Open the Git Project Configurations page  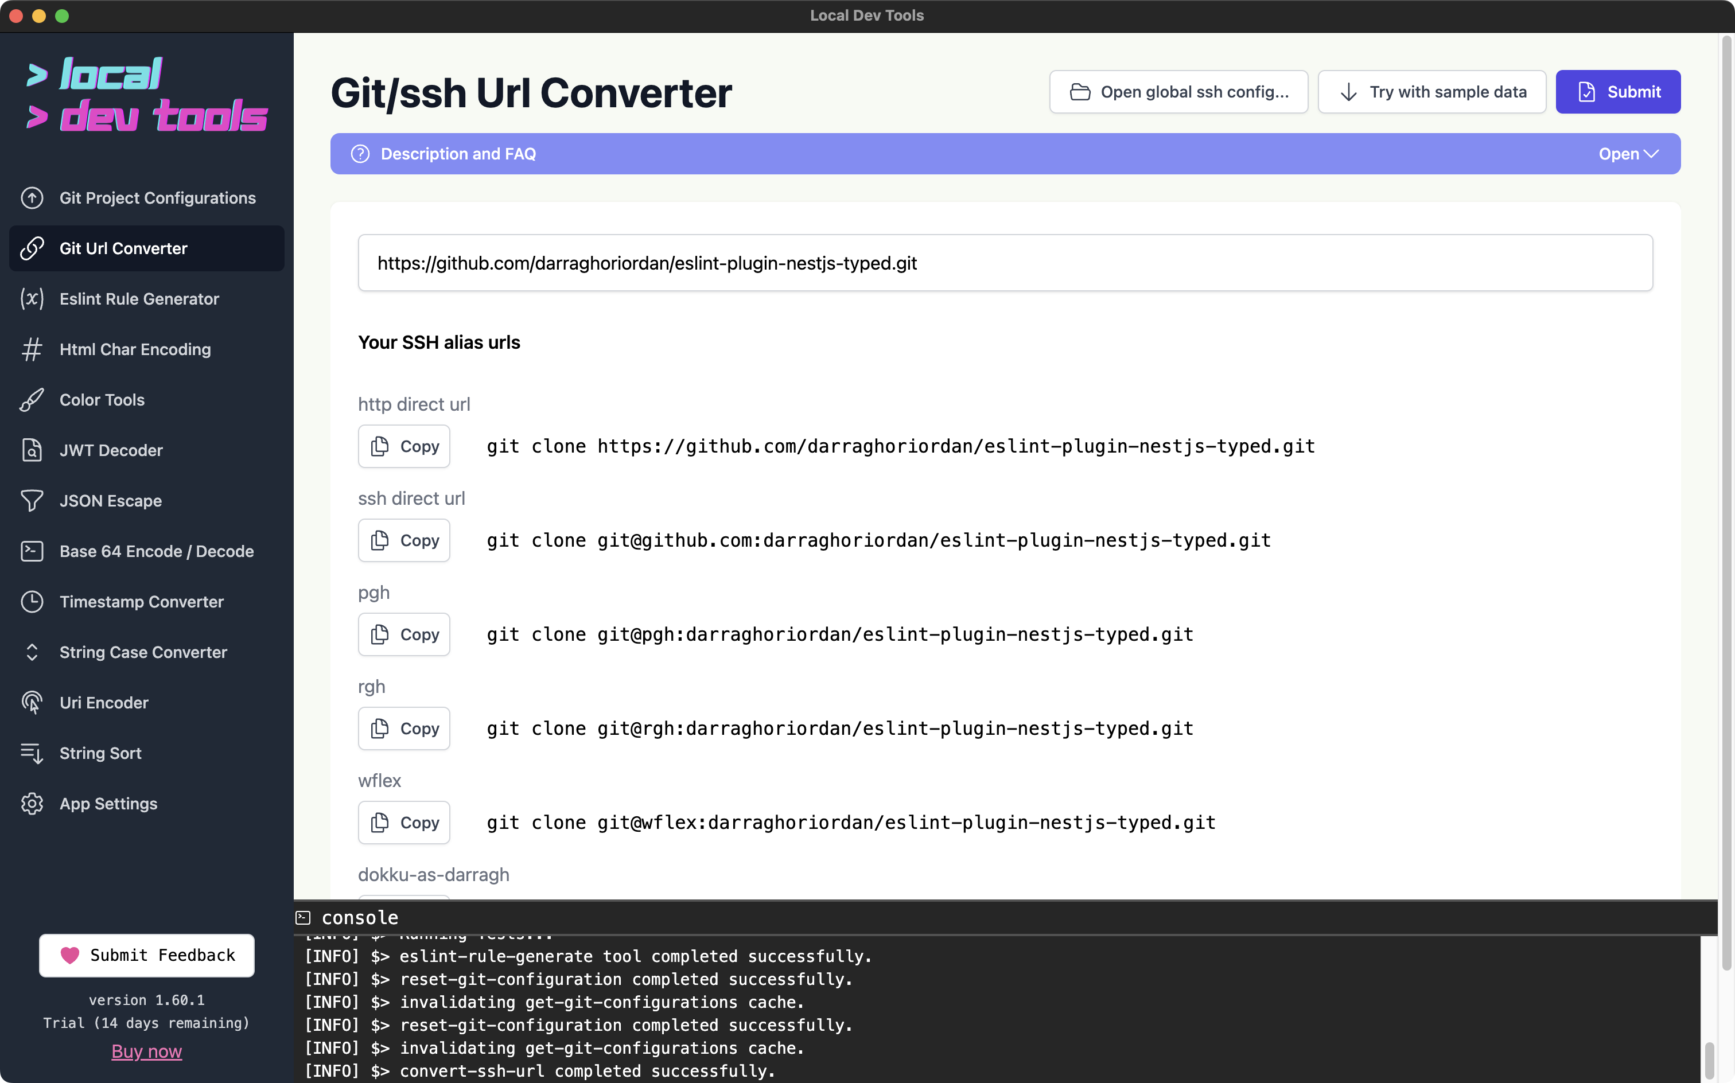click(147, 198)
